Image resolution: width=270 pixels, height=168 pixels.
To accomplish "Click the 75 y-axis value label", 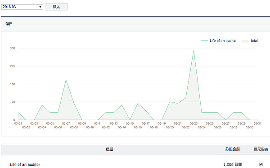I will point(13,102).
